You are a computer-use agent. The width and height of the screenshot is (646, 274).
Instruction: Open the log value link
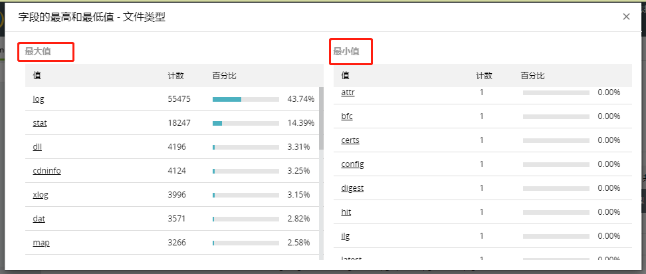[39, 99]
